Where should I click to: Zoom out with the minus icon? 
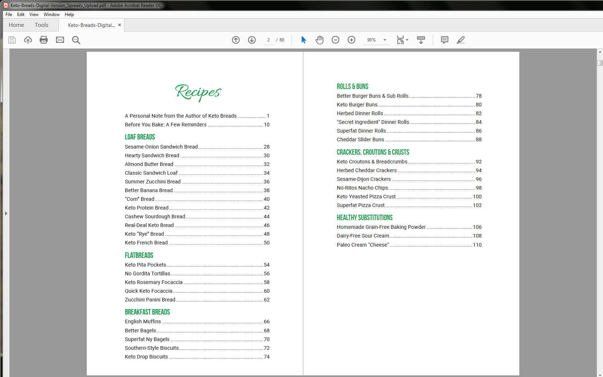click(x=336, y=40)
